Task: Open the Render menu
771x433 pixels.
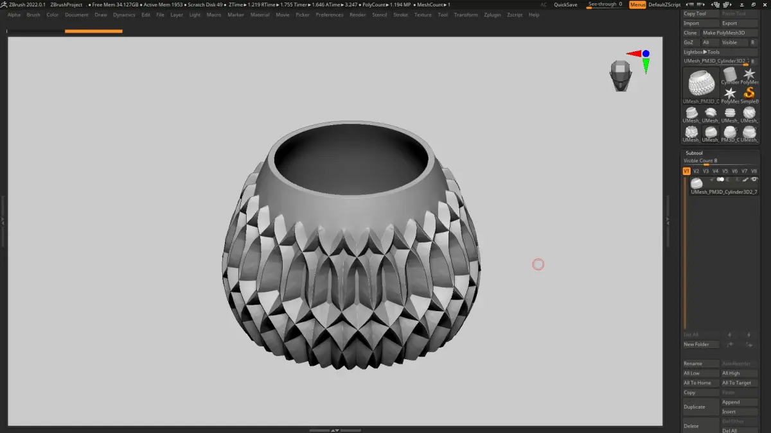Action: (358, 15)
